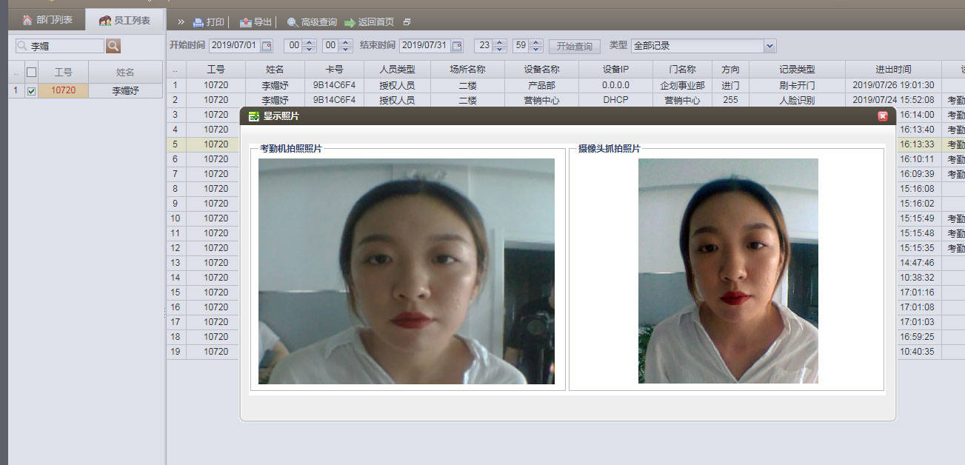Click the restore window icon in toolbar
This screenshot has width=965, height=465.
coord(407,22)
